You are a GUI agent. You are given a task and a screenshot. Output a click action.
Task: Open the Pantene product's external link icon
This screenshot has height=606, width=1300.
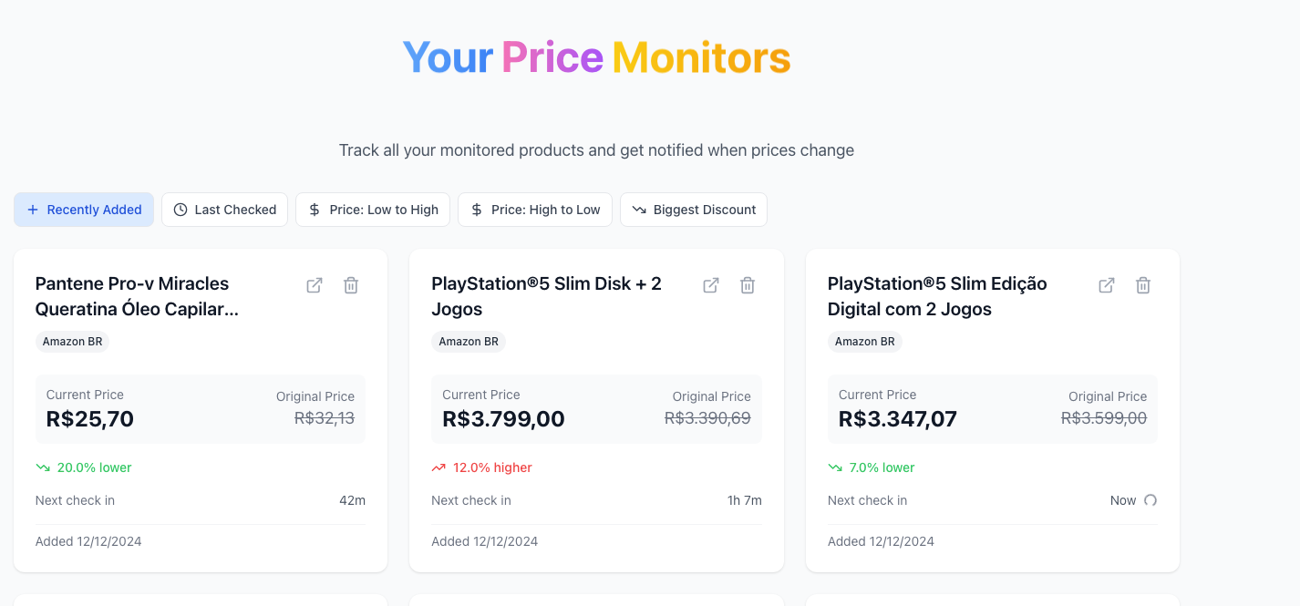315,285
